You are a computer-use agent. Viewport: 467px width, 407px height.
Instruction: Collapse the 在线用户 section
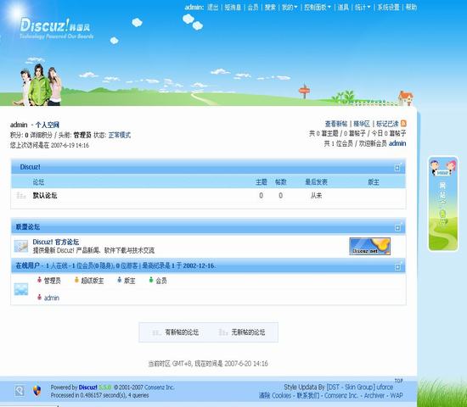tap(397, 267)
